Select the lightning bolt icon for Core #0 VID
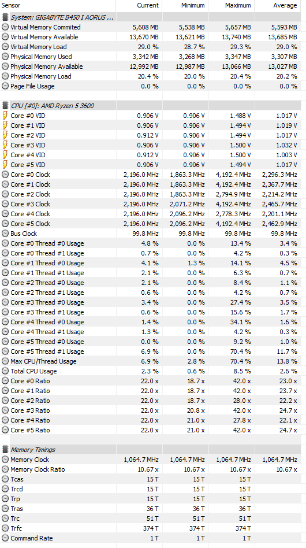306x548 pixels. [x=5, y=116]
